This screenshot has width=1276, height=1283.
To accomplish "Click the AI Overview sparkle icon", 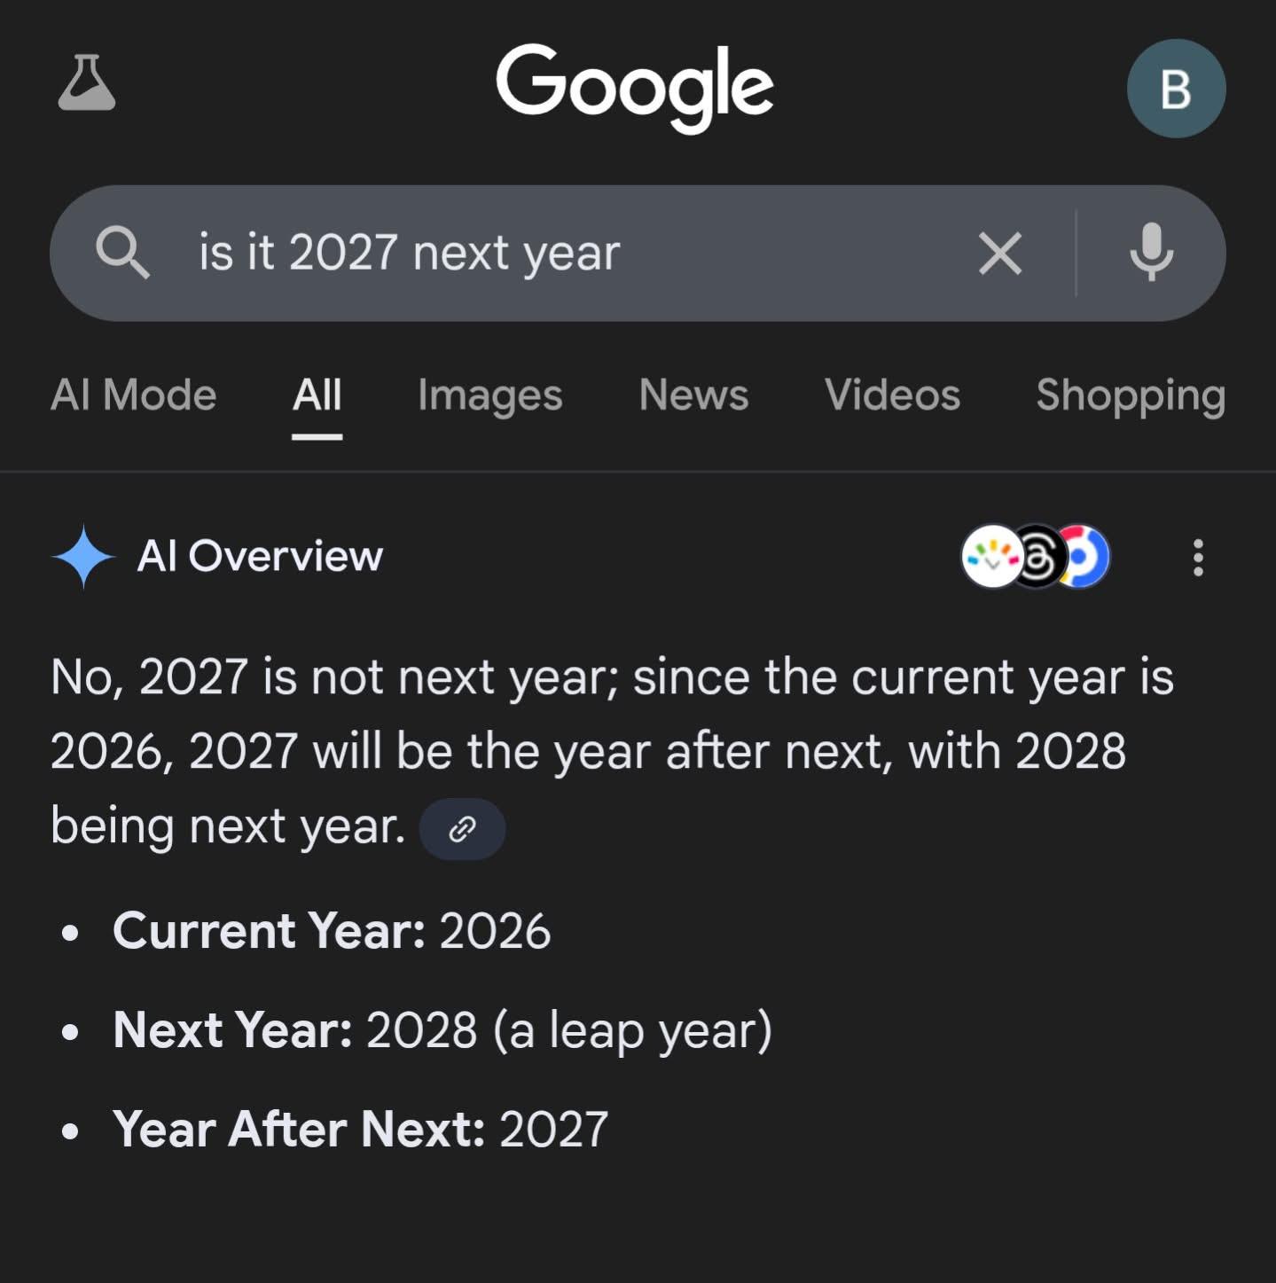I will coord(83,557).
